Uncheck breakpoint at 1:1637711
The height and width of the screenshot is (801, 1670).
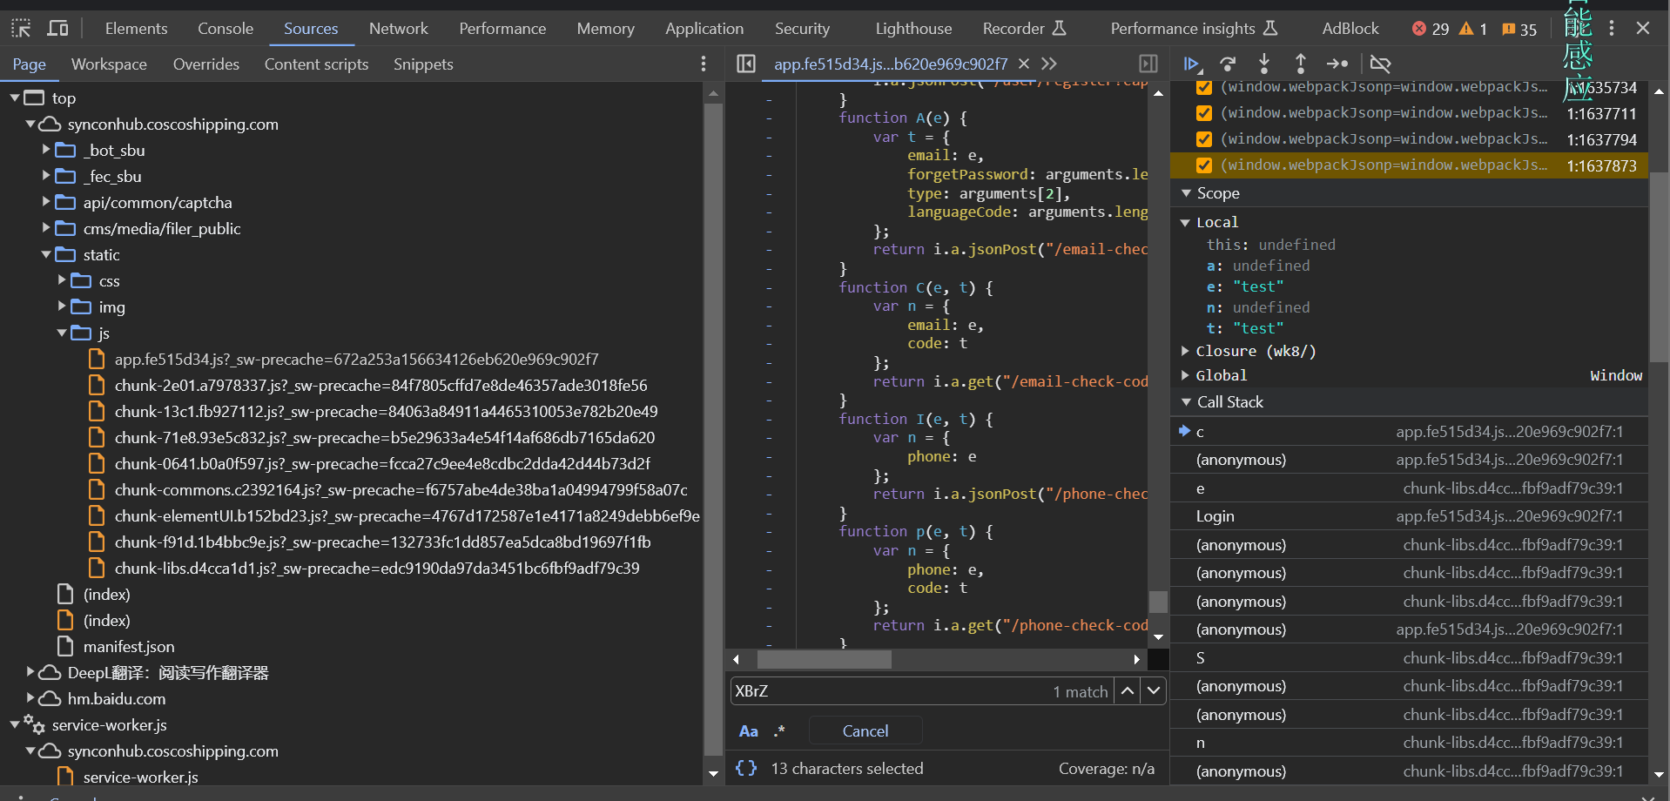(1204, 113)
